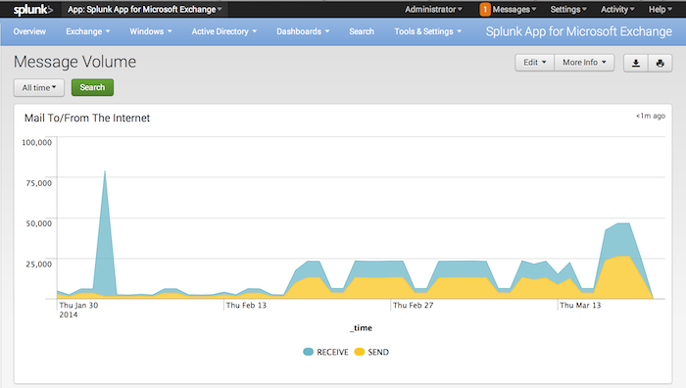Open the Active Directory menu

(224, 31)
